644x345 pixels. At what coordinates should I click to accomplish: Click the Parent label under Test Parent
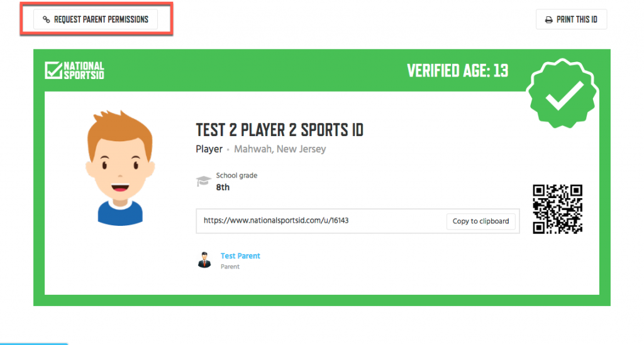230,267
